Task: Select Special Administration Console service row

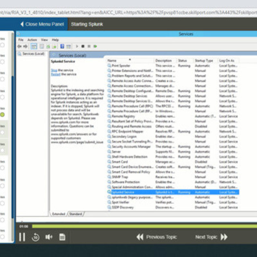Action: [173, 187]
